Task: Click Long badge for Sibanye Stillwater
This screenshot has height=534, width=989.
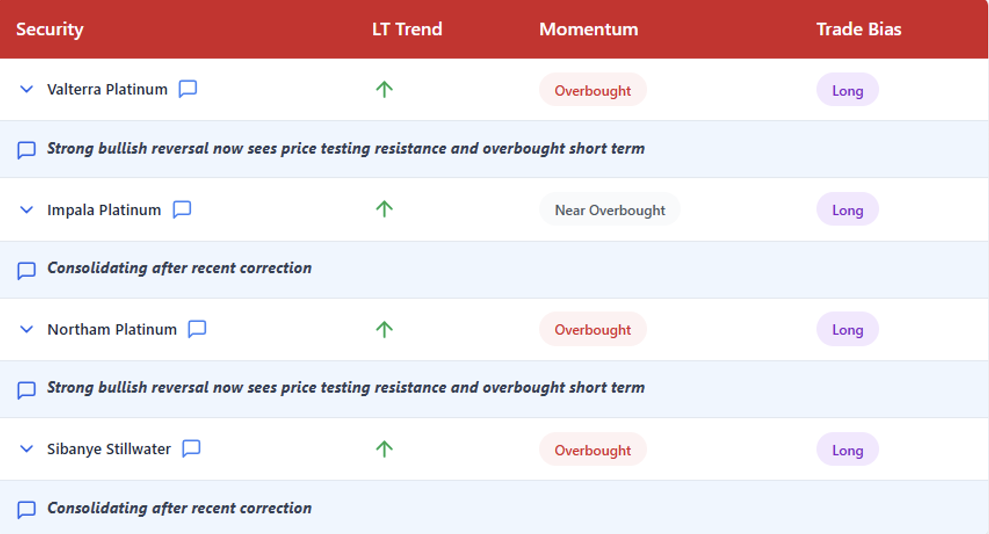Action: (x=847, y=450)
